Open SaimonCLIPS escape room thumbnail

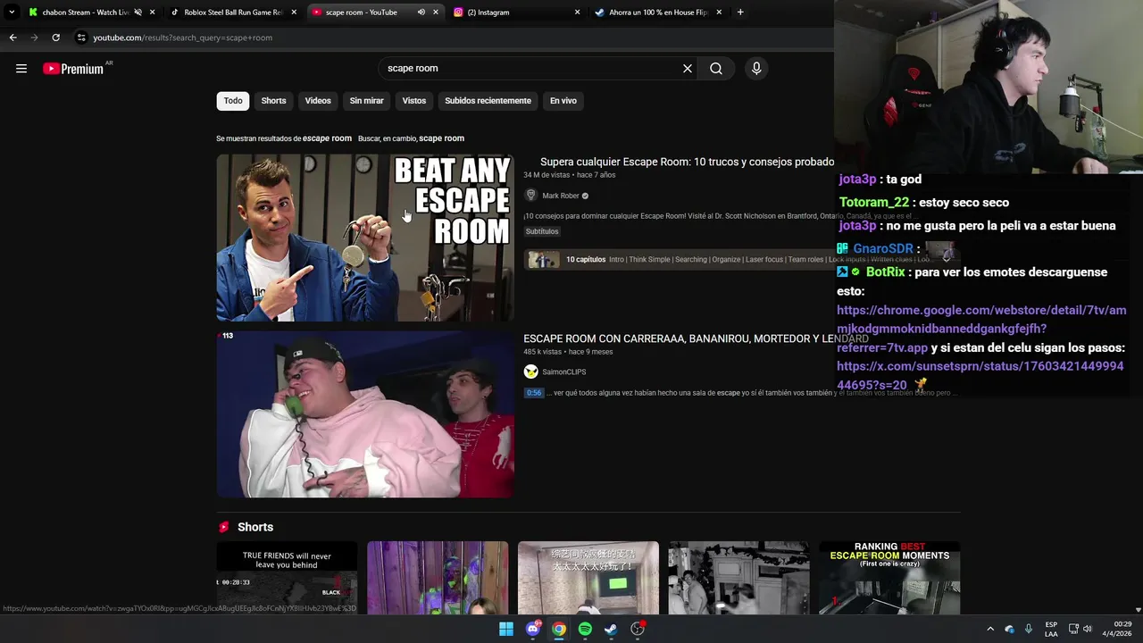(x=365, y=414)
